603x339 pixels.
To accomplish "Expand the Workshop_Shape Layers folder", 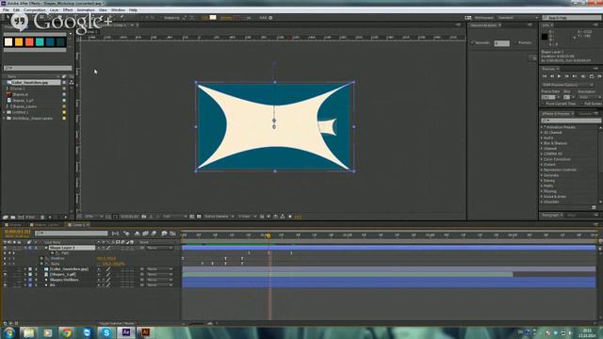I will (5, 119).
